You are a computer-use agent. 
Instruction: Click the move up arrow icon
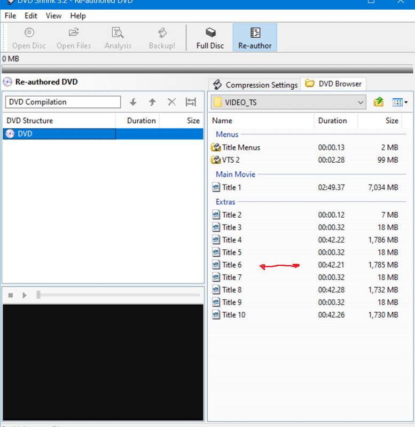[152, 102]
